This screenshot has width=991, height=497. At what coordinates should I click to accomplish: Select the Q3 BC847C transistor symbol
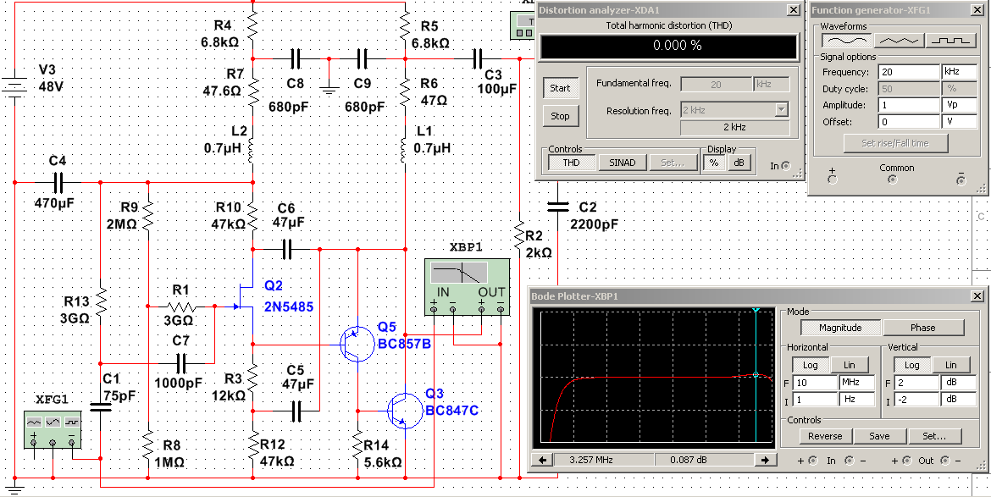405,411
